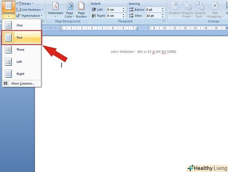Click the Spacing After icon

click(131, 16)
